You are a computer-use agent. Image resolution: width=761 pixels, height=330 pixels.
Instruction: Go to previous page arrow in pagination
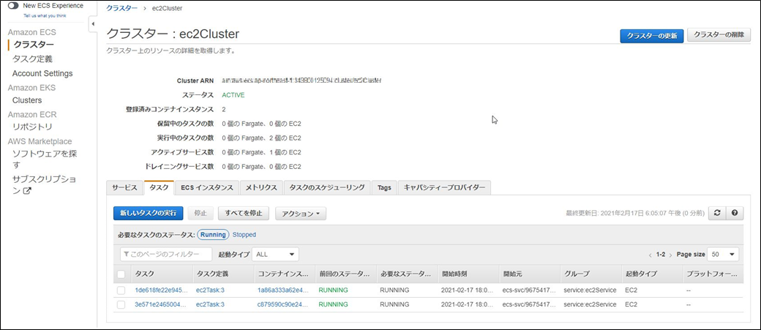click(650, 255)
